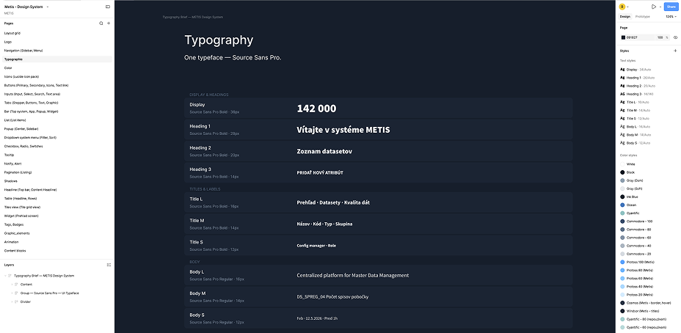
Task: Select the Ink Blue color style swatch
Action: point(622,197)
